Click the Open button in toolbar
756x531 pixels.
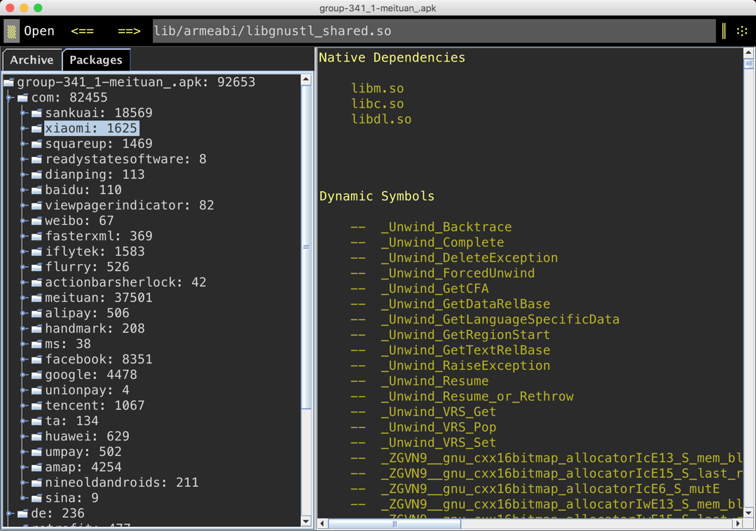[x=39, y=31]
